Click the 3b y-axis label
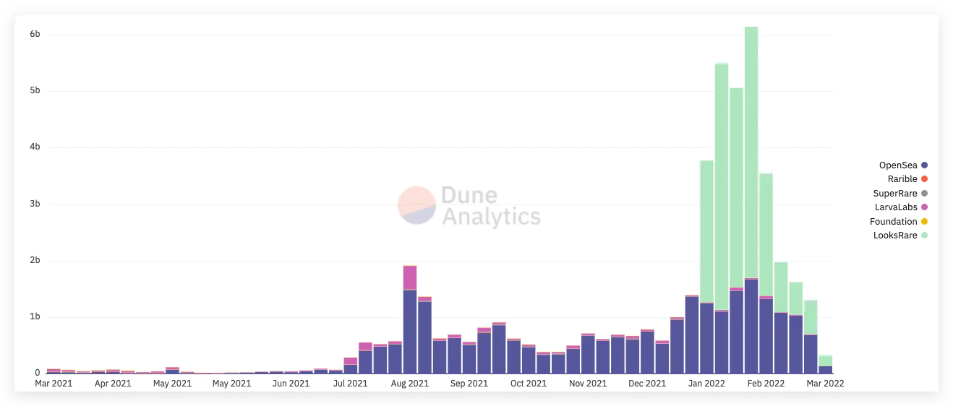This screenshot has height=406, width=953. [35, 204]
